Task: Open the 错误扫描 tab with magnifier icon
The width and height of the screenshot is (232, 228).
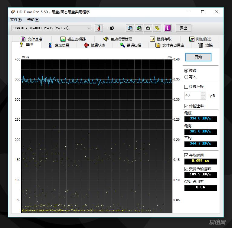Action: (x=130, y=45)
